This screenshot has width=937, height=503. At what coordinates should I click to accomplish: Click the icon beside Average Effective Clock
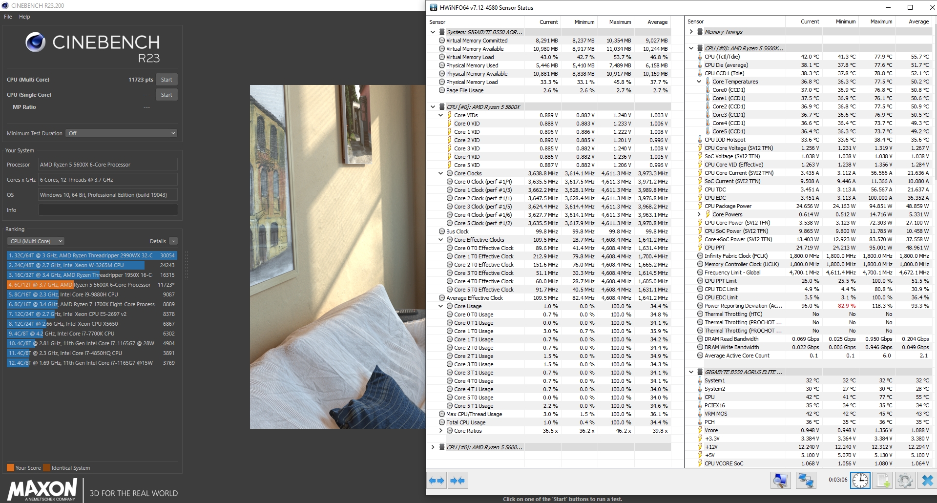(x=441, y=298)
